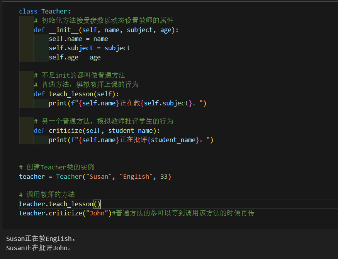
Task: Click the "English" string argument
Action: tap(136, 176)
